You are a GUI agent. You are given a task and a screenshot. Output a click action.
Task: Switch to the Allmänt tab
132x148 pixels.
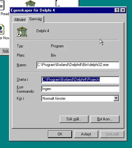click(20, 20)
